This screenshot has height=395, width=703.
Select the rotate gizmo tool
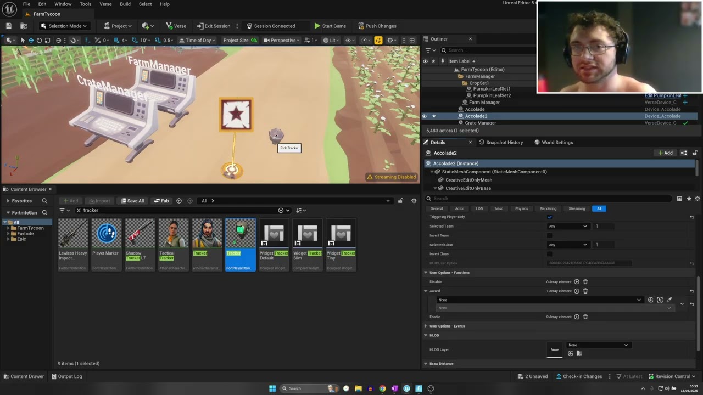(39, 40)
